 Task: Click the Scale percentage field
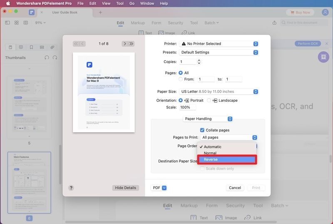(x=188, y=108)
